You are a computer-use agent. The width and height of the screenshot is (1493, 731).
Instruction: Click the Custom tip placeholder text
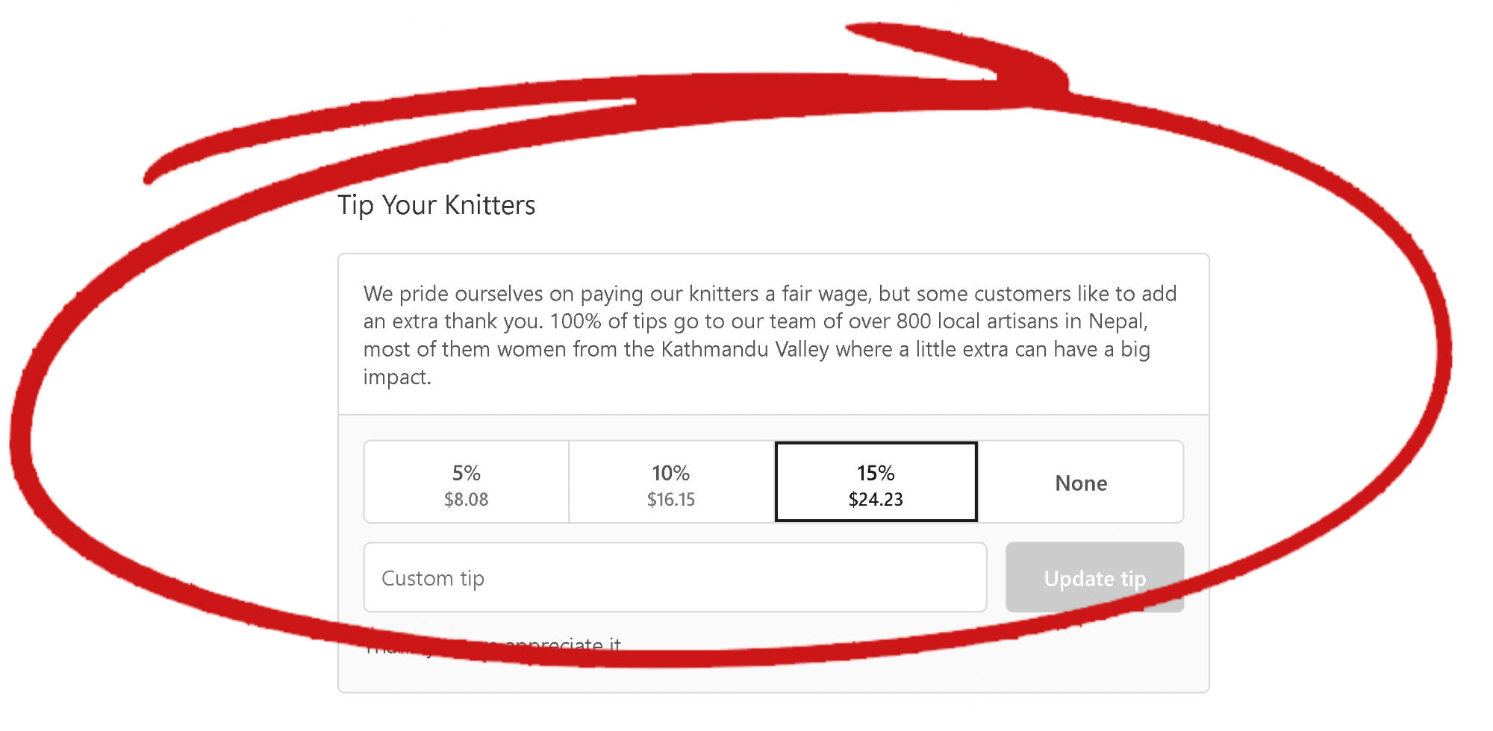[x=433, y=578]
